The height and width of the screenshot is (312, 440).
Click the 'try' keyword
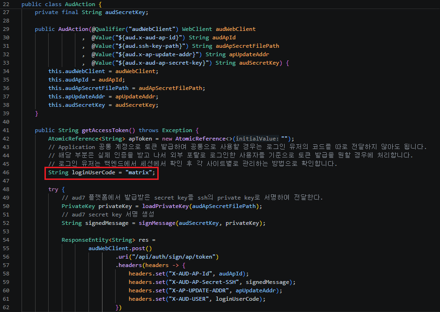[53, 189]
